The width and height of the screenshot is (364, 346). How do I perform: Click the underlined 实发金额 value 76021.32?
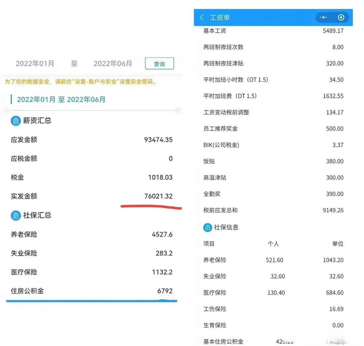pos(158,196)
